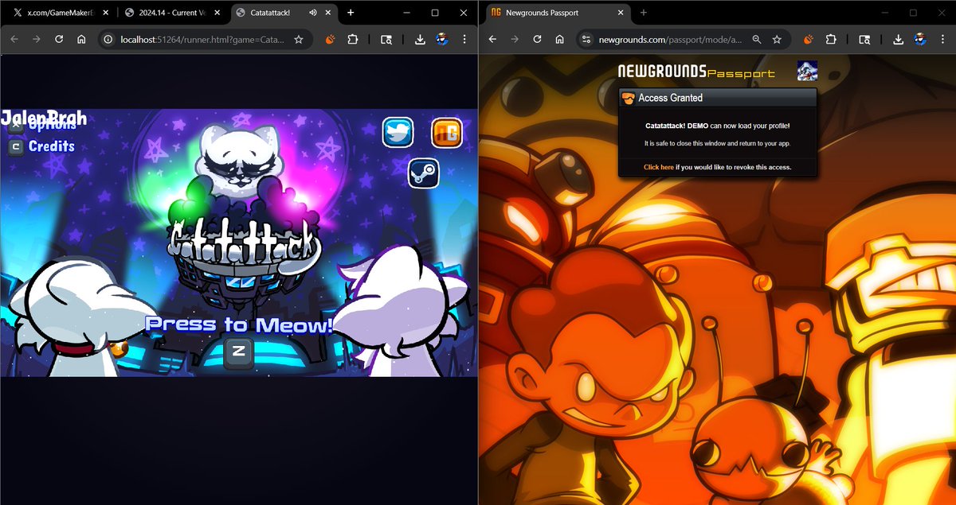The height and width of the screenshot is (505, 956).
Task: Click the Newgrounds Passport logo
Action: point(696,72)
